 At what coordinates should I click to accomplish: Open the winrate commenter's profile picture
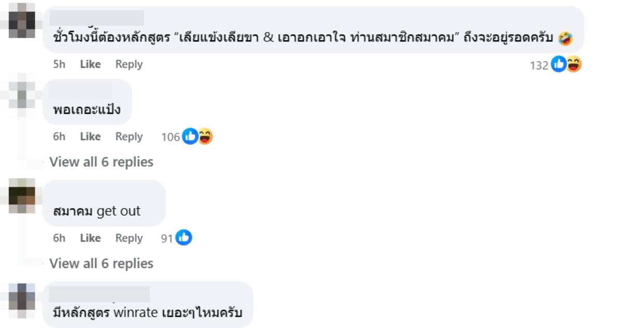pyautogui.click(x=22, y=299)
